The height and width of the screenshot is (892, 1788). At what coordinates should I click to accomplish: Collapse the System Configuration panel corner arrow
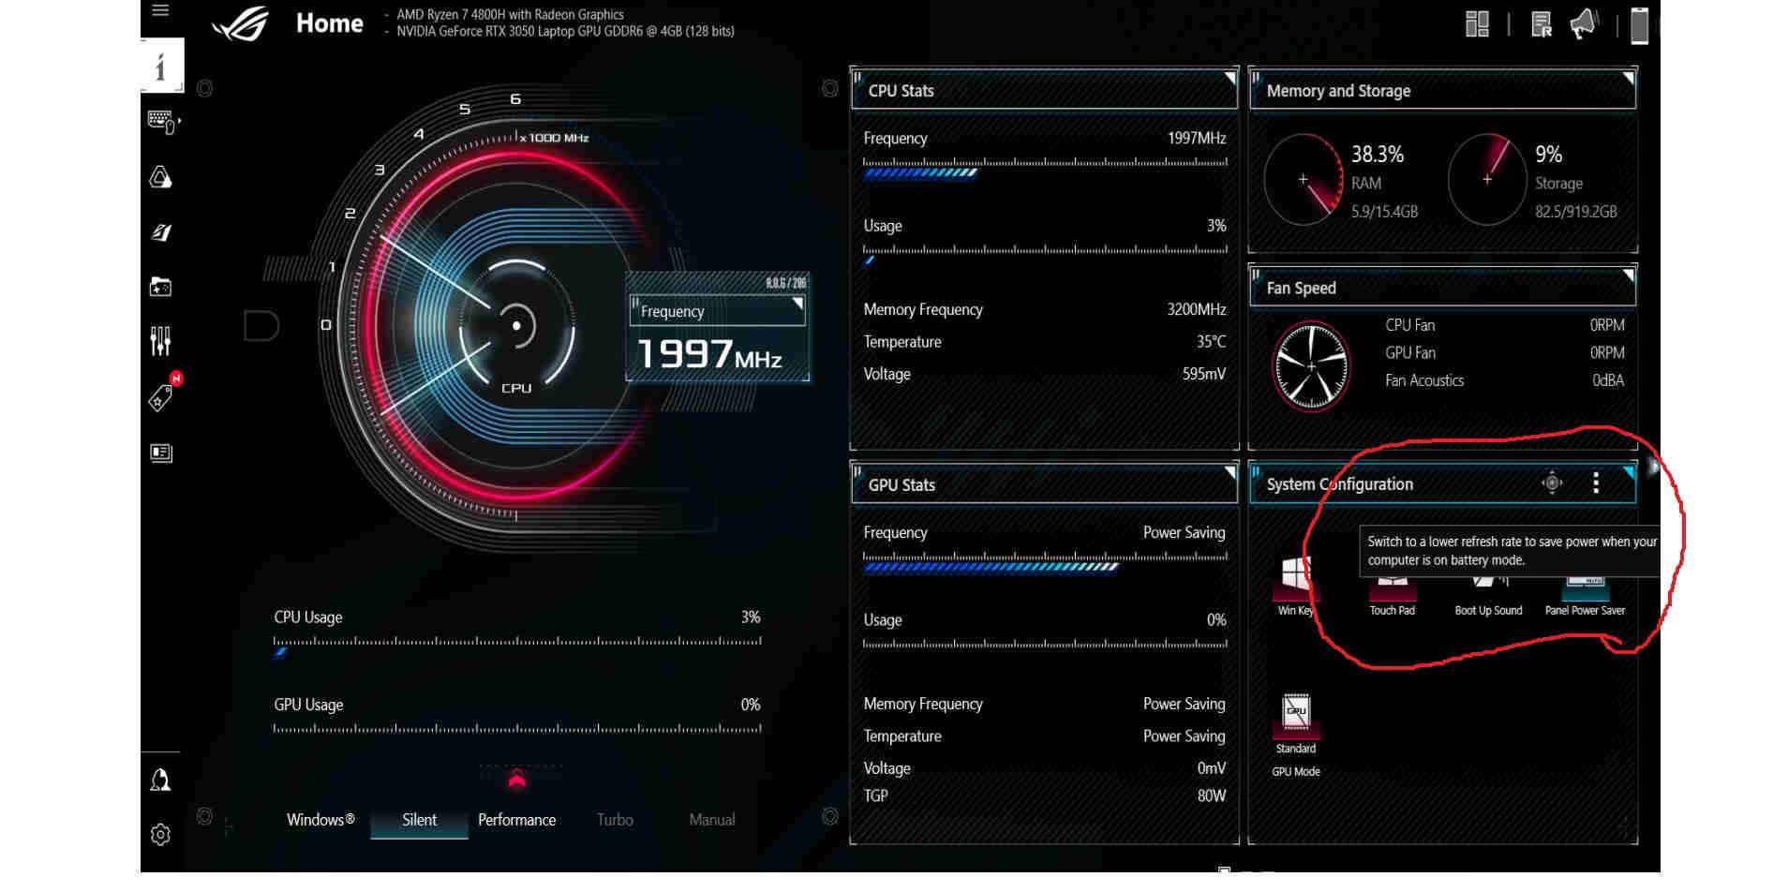pyautogui.click(x=1629, y=471)
